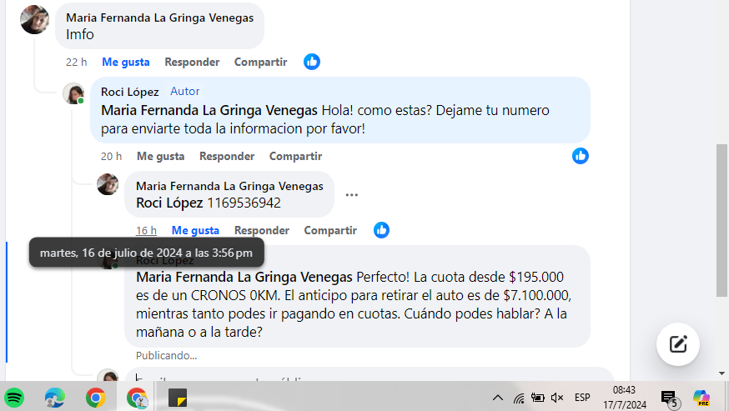Unlike the Imfo comment via Me gusta
Screen dimensions: 729x411
pos(125,62)
